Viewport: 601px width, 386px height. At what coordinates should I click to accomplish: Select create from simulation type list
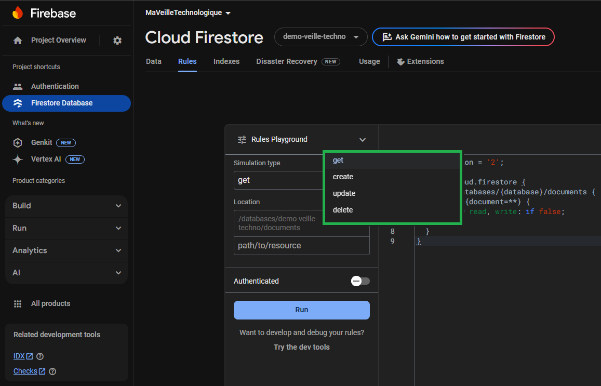coord(392,177)
